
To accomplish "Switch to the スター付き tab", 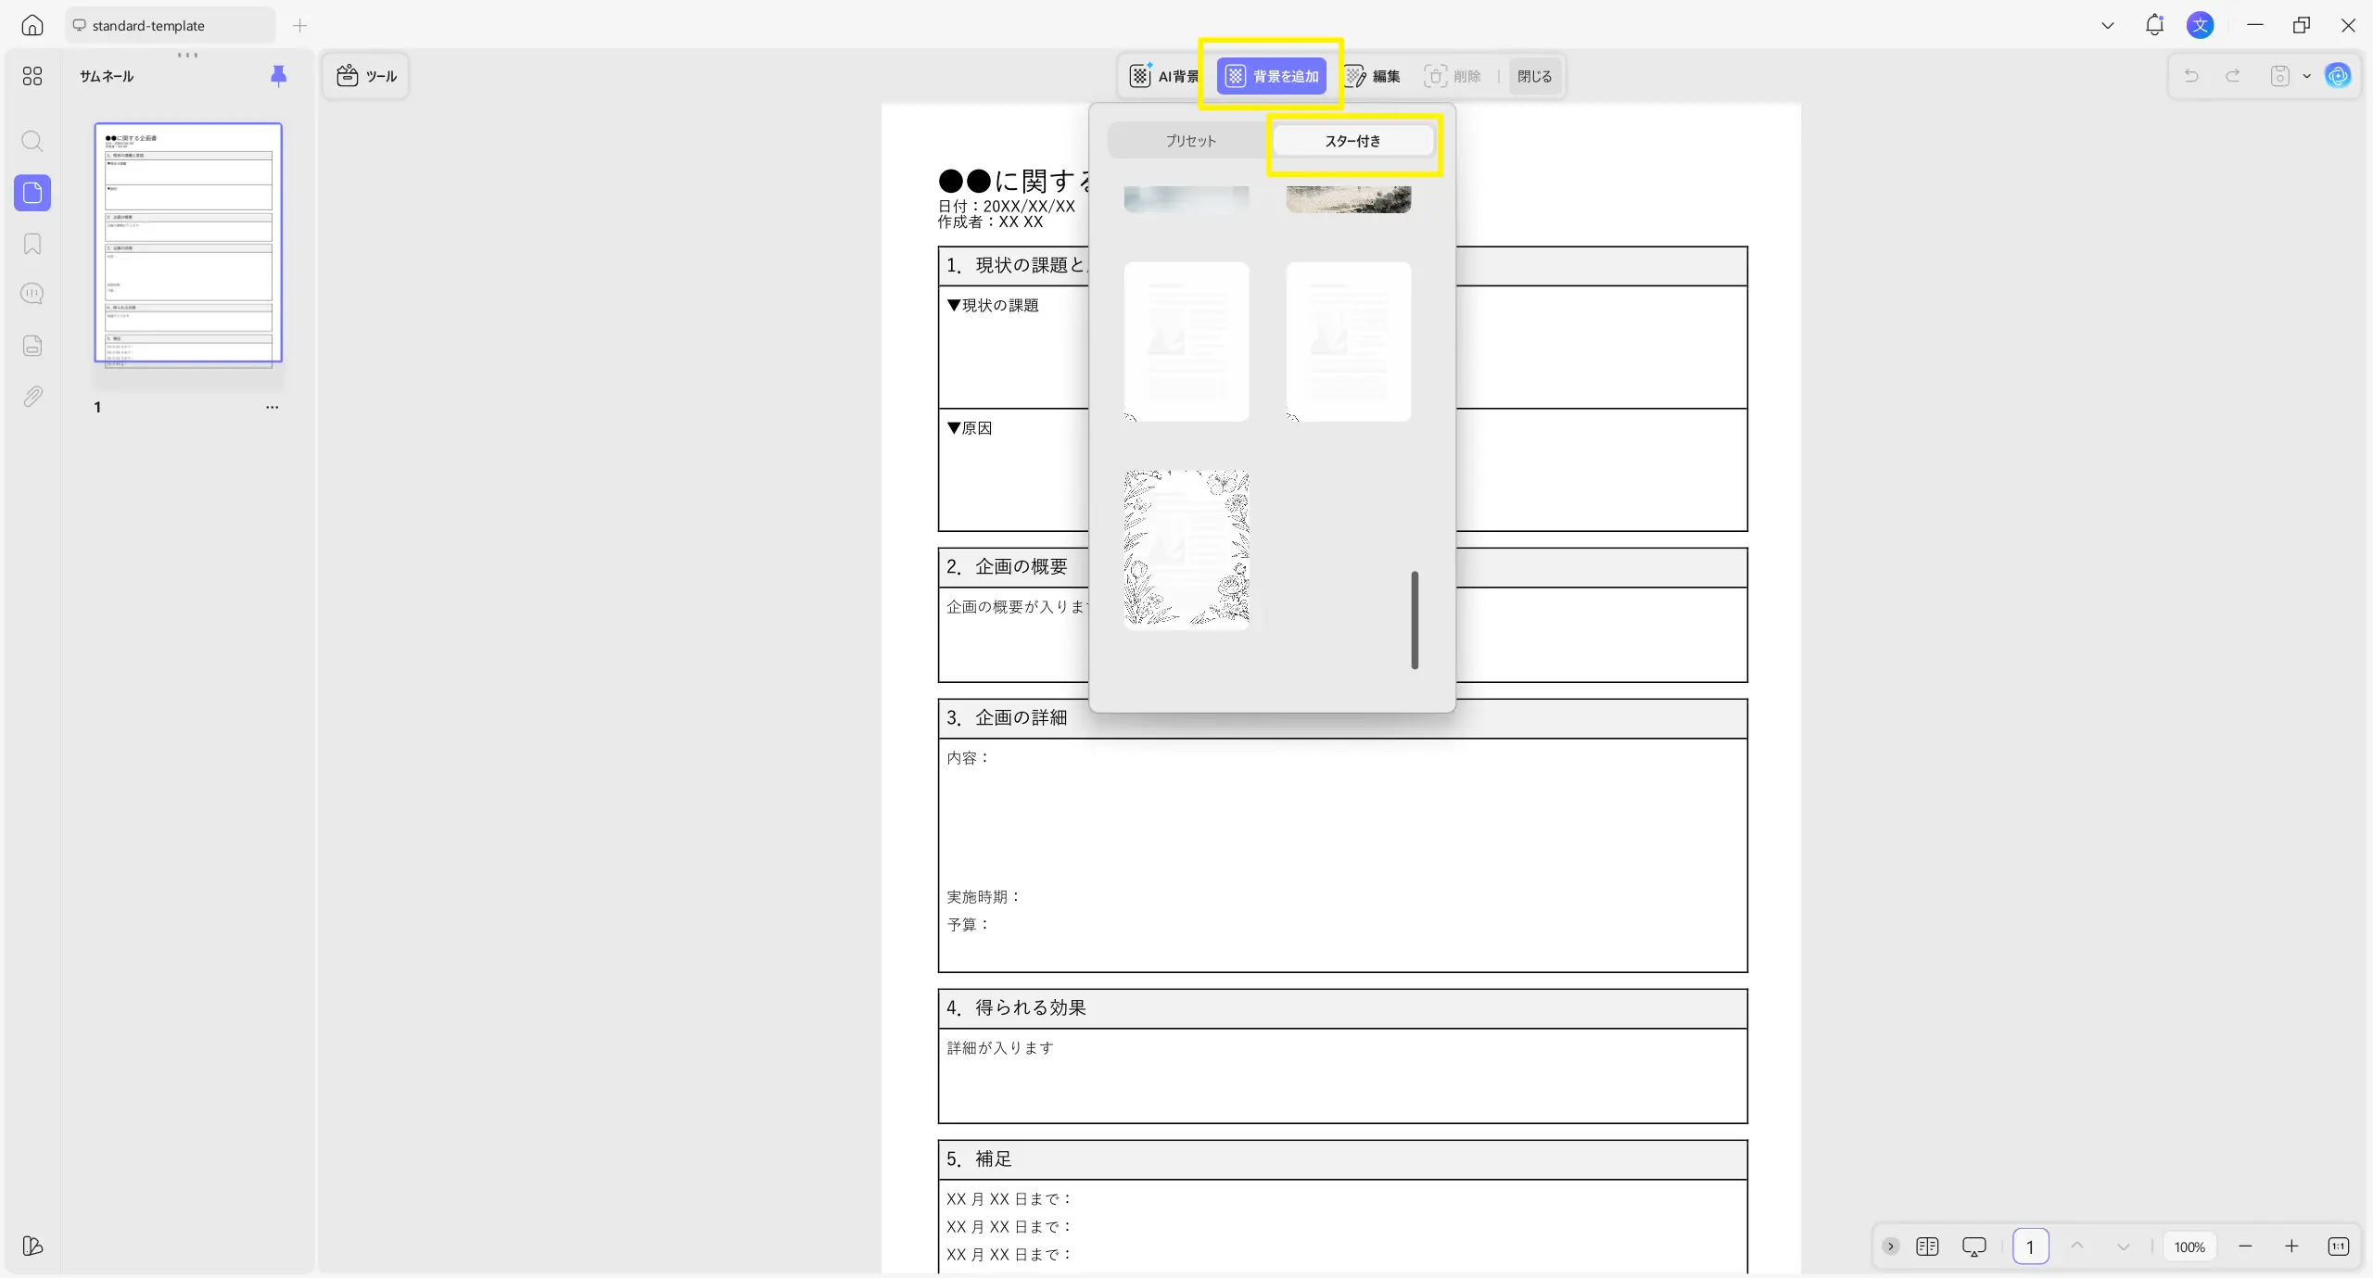I will point(1351,140).
